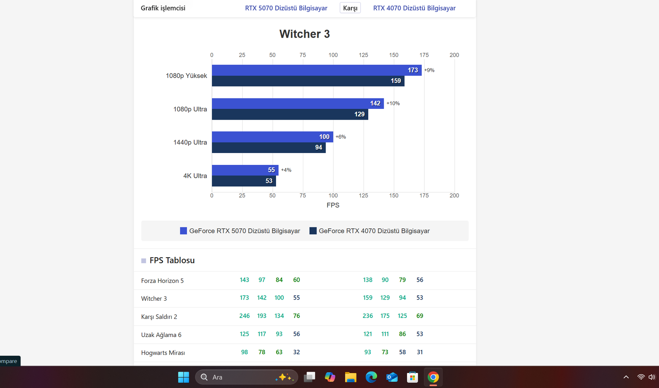Click the Karşı button between GPU links

coord(350,8)
